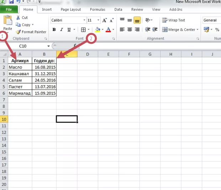Viewport: 221px width, 190px height.
Task: Select Middle Align icon
Action: [x=129, y=20]
